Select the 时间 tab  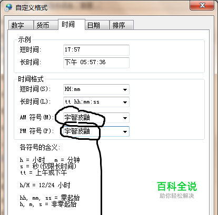[72, 24]
